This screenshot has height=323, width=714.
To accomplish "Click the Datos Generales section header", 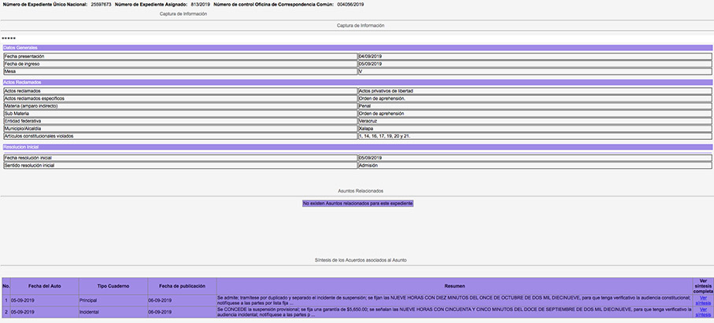I will pos(20,48).
